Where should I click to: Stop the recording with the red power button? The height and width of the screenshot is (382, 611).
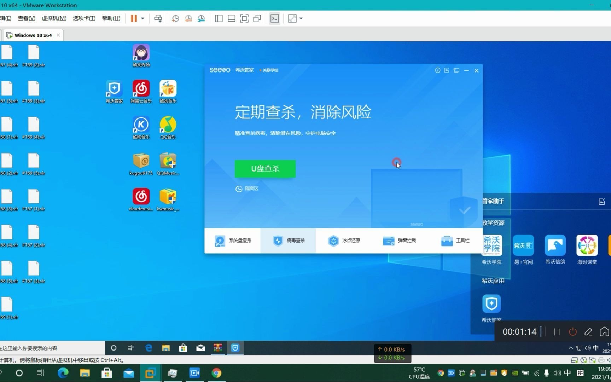[x=573, y=332]
